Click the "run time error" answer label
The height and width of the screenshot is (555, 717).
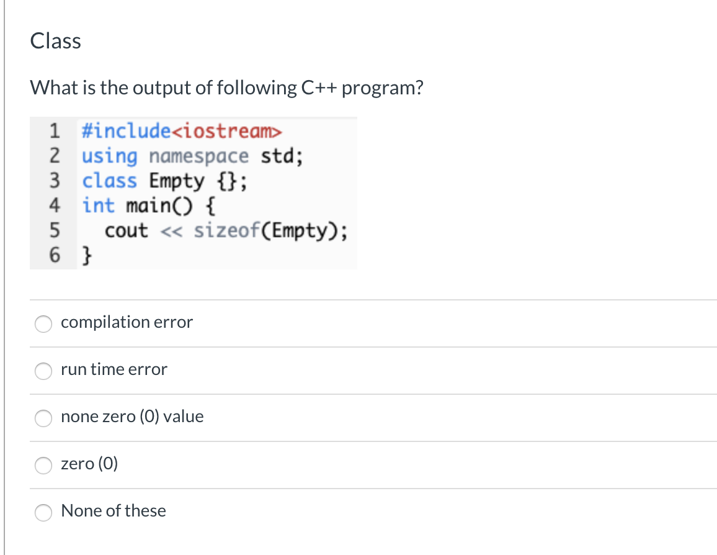click(x=114, y=369)
